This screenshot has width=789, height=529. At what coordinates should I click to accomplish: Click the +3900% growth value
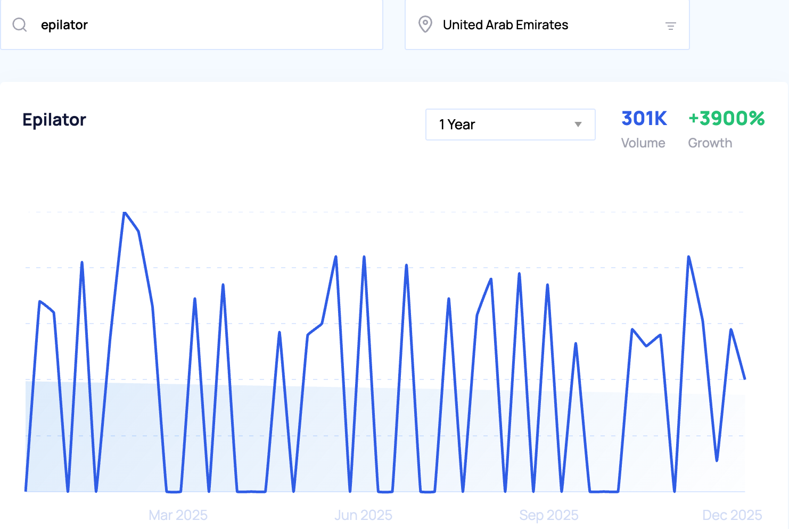click(726, 118)
